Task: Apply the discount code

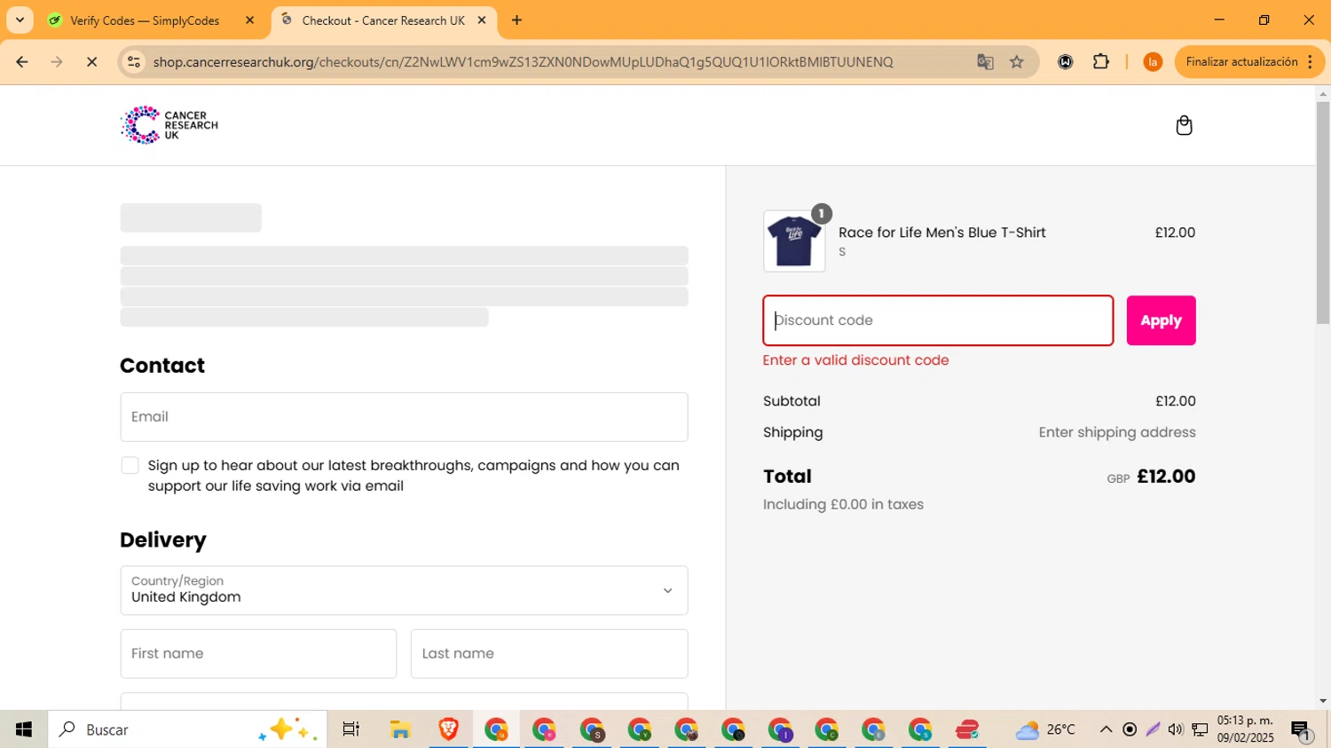Action: [x=1161, y=320]
